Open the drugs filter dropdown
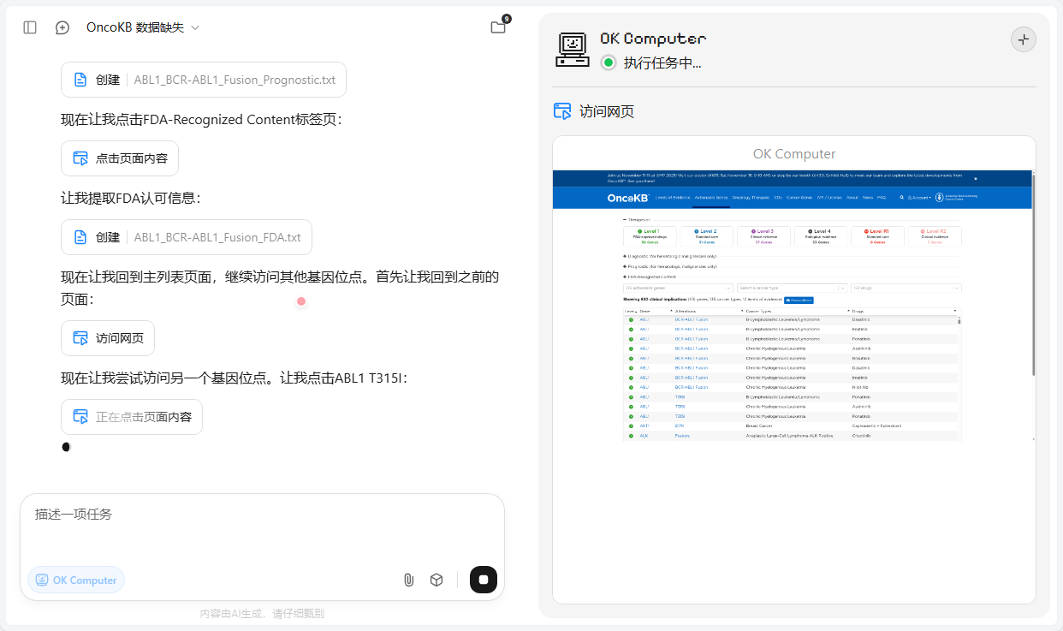This screenshot has width=1063, height=631. point(906,288)
